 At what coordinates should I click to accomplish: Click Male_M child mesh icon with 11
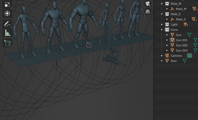(x=195, y=9)
